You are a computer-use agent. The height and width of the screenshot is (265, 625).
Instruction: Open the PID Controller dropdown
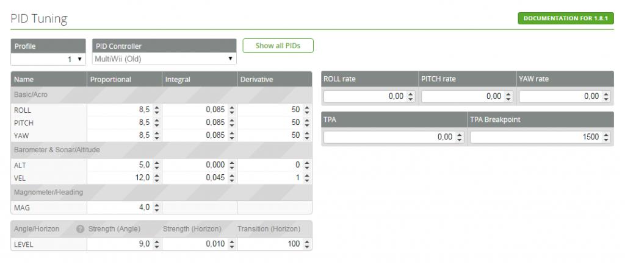coord(164,59)
